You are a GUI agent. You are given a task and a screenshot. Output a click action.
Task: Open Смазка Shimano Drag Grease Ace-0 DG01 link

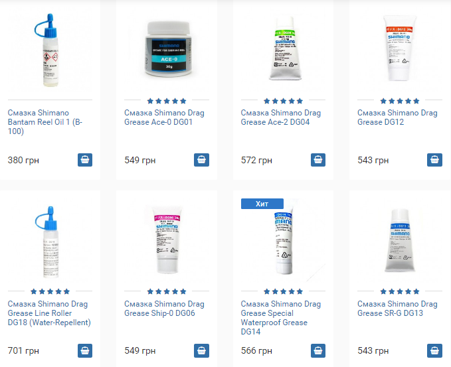pos(164,117)
